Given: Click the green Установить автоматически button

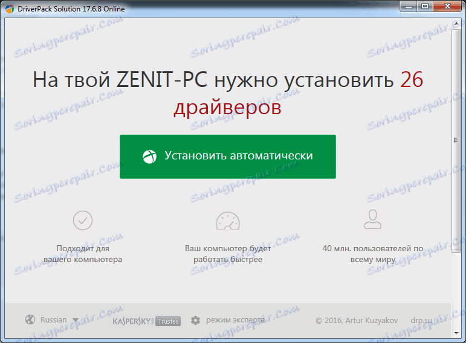Looking at the screenshot, I should [228, 156].
